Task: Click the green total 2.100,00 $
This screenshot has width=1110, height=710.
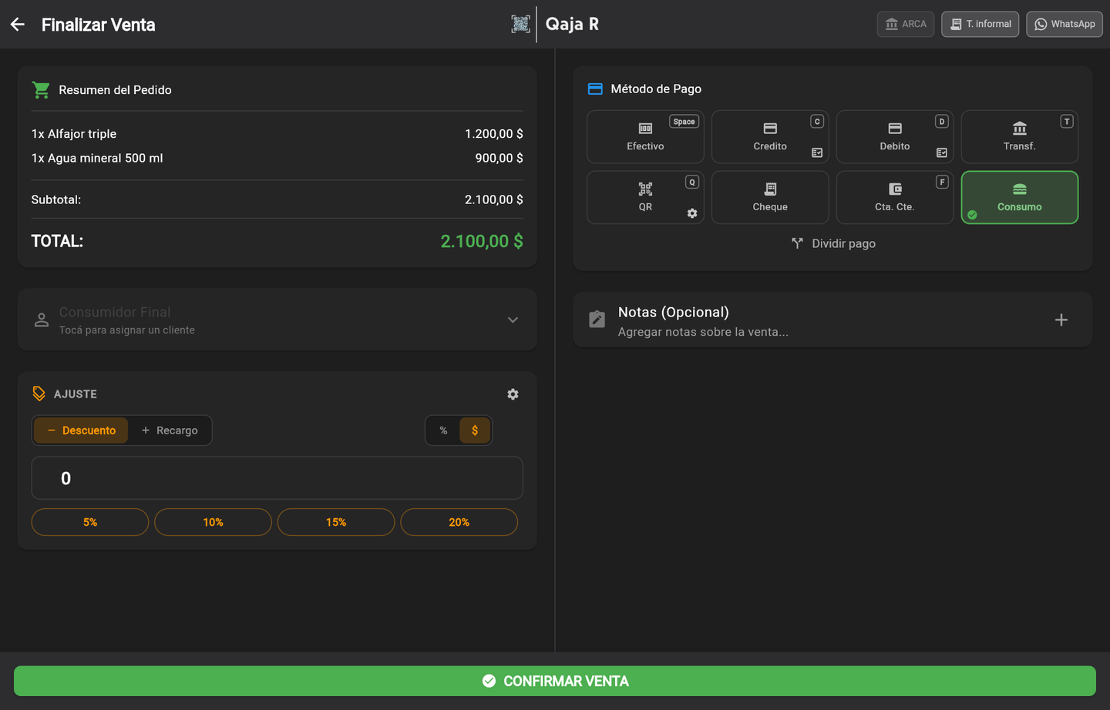Action: point(482,241)
